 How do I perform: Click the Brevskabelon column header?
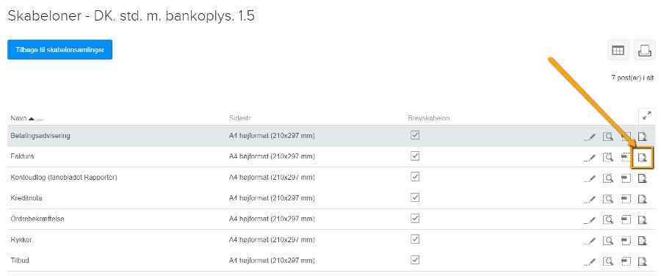426,118
